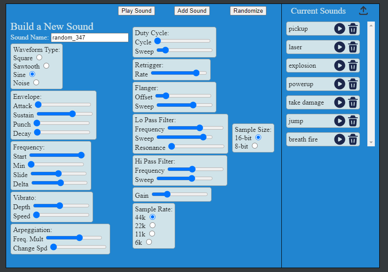The width and height of the screenshot is (388, 272).
Task: Delete the explosion sound
Action: tap(353, 65)
